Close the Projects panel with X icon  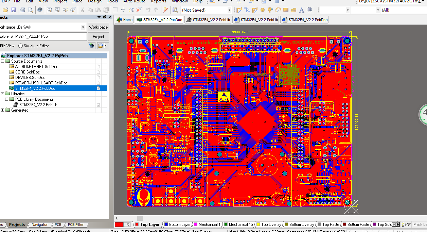pyautogui.click(x=110, y=17)
